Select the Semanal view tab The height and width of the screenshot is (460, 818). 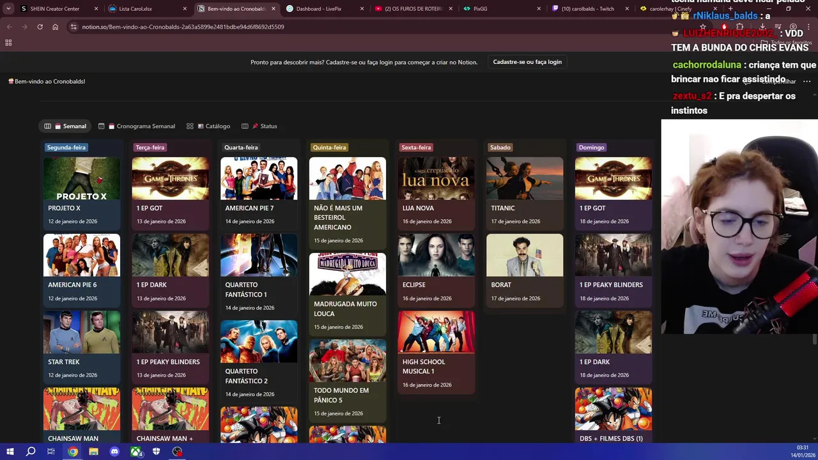pyautogui.click(x=65, y=126)
